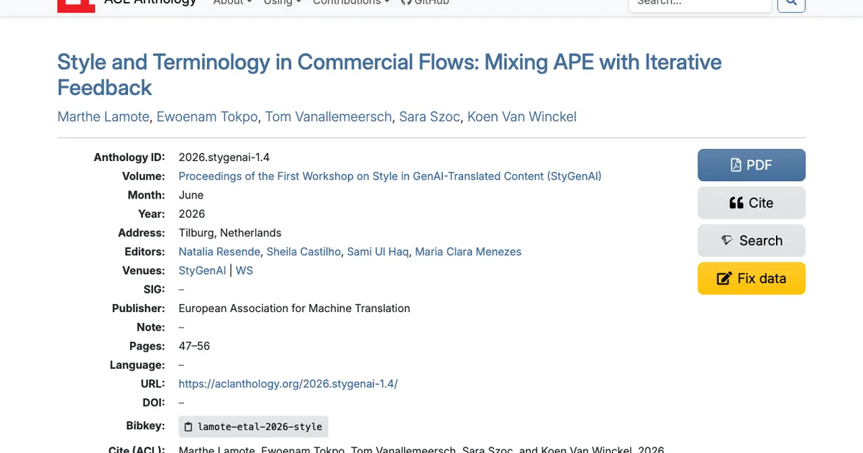Click the magnifier search button icon
863x453 pixels.
pyautogui.click(x=792, y=4)
